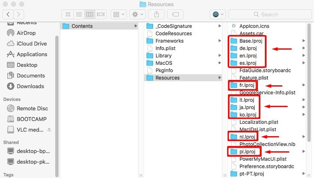Viewport: 314px width, 178px height.
Task: Switch to cover flow view
Action: (101, 14)
